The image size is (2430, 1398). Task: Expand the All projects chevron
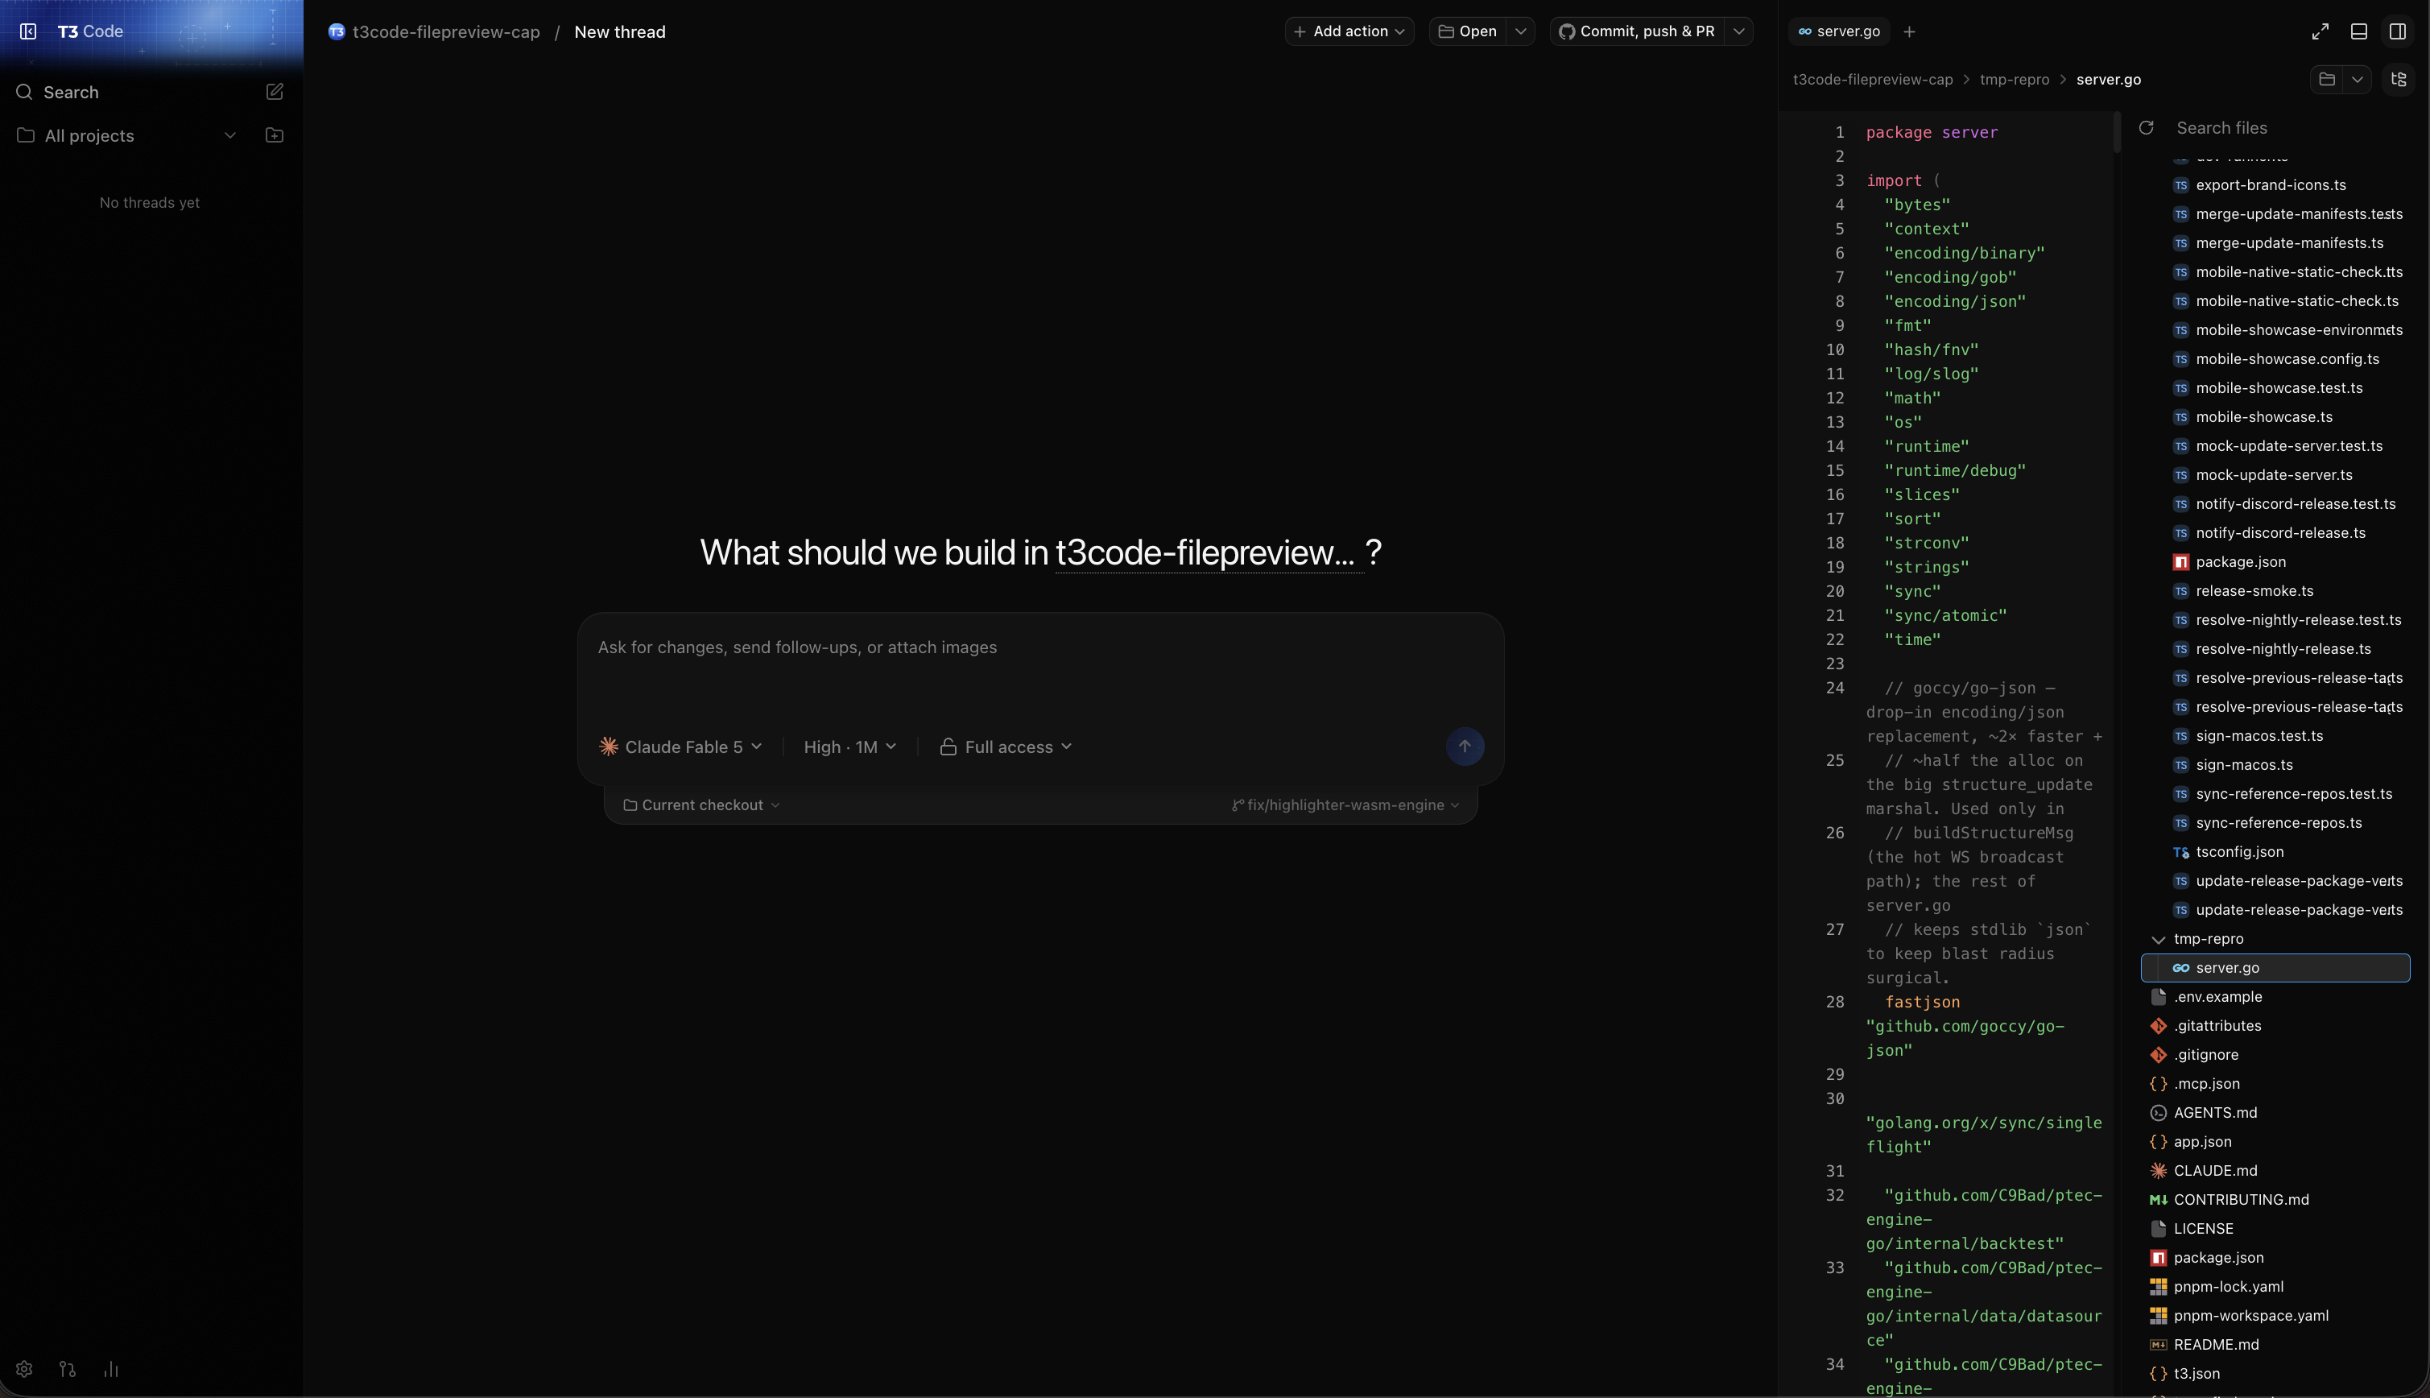coord(230,135)
